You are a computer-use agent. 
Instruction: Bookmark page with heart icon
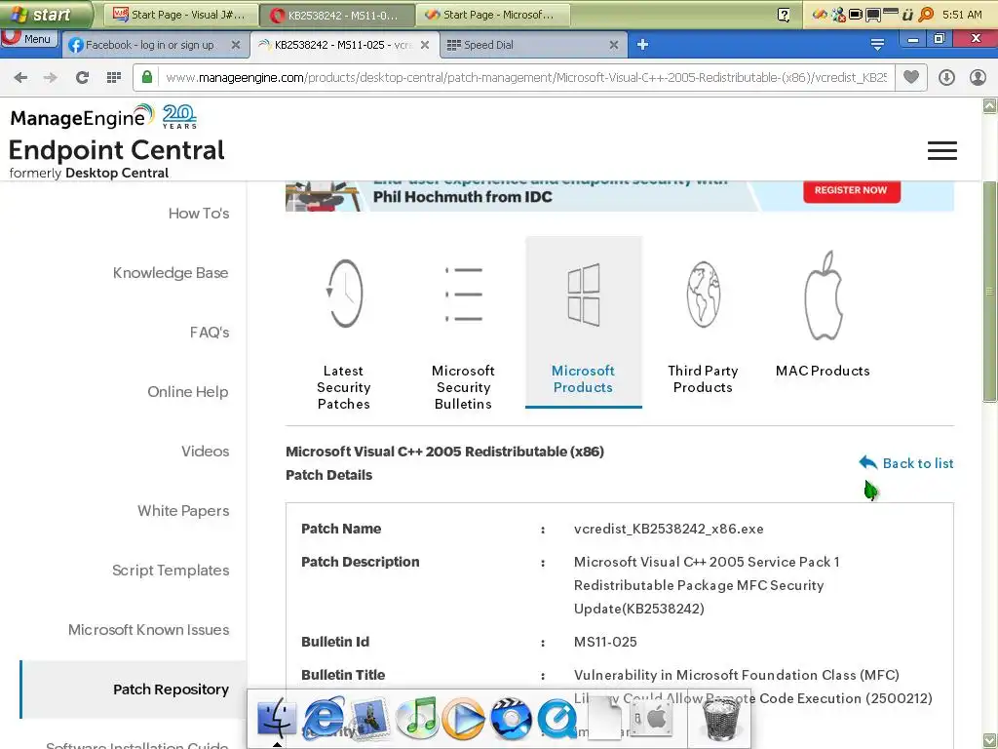911,77
